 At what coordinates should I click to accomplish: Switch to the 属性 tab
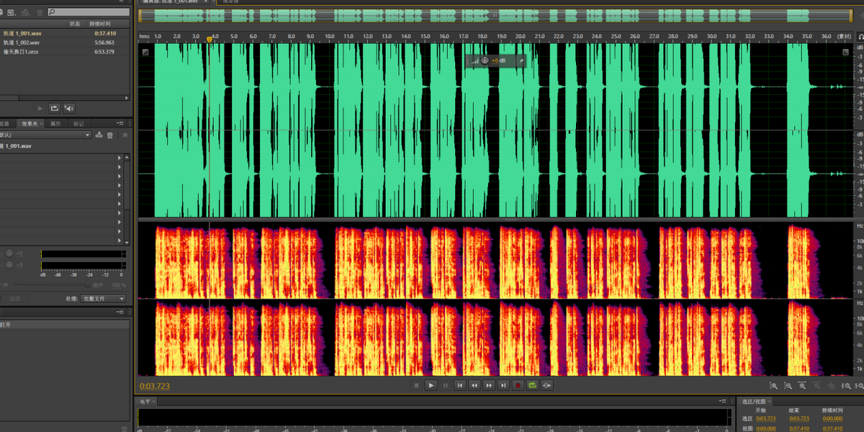(55, 124)
